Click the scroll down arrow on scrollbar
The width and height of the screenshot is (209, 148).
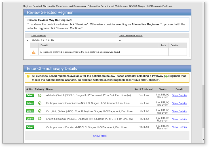pyautogui.click(x=203, y=139)
